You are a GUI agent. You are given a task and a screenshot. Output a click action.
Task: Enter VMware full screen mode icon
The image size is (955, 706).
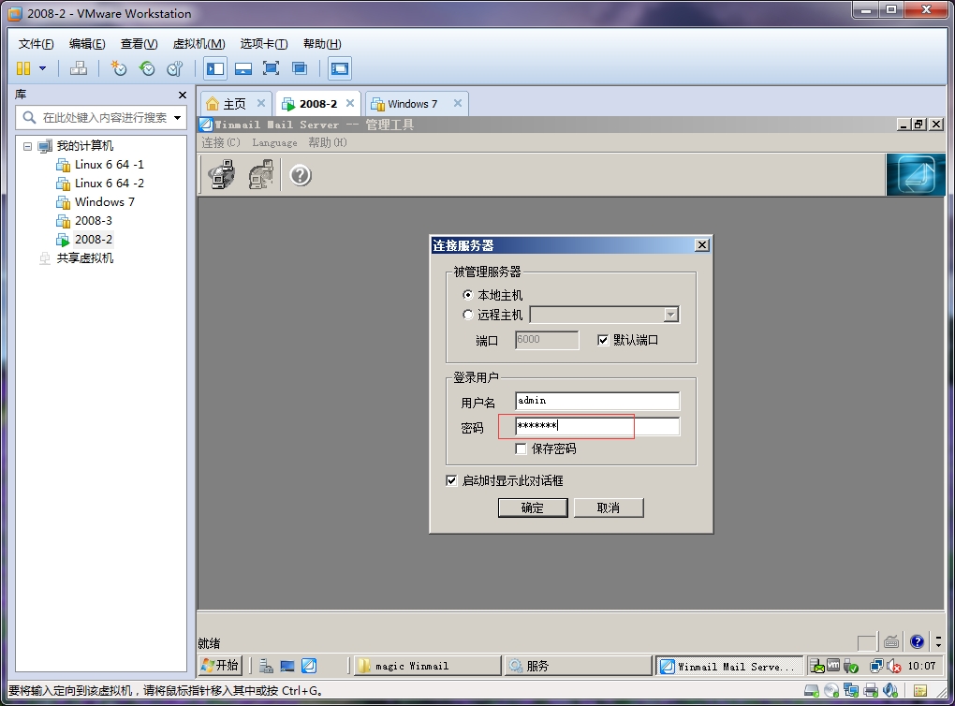(271, 68)
